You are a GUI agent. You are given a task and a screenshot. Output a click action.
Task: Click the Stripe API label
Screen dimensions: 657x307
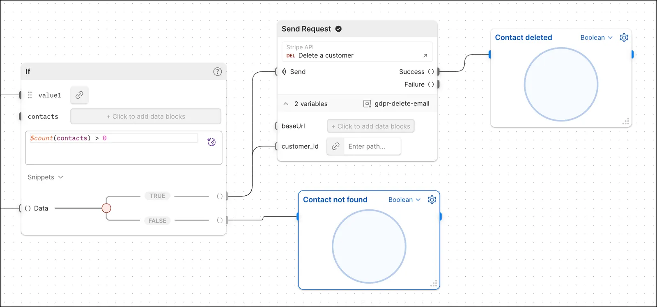coord(300,47)
